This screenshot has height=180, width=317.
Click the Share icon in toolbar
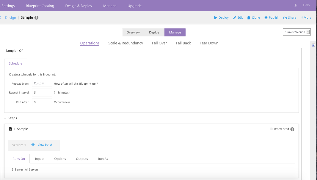coord(285,18)
